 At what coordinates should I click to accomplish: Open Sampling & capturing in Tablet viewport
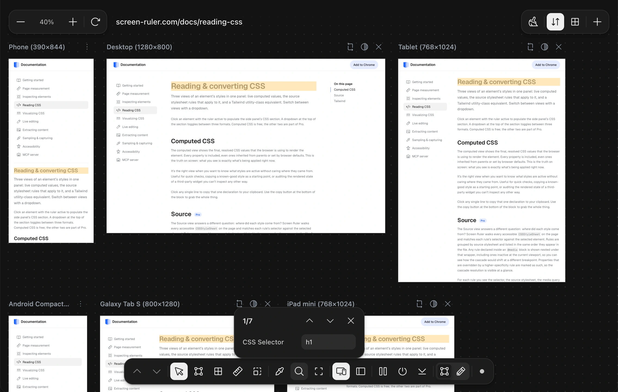tap(425, 140)
